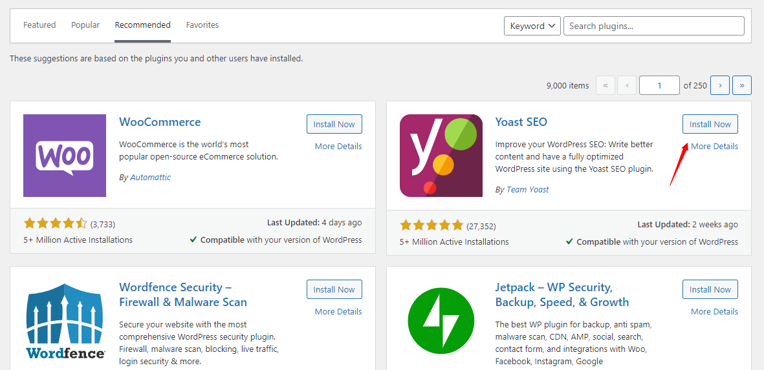Select the Favorites tab
Viewport: 764px width, 370px height.
202,25
